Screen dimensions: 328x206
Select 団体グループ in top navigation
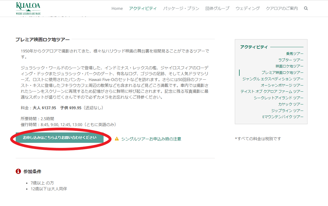coord(217,9)
